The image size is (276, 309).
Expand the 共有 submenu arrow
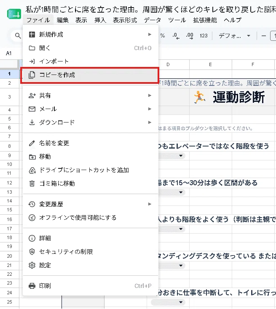[150, 96]
